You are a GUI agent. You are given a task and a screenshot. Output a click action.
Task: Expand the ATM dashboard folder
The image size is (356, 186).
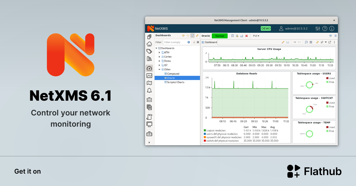(159, 53)
